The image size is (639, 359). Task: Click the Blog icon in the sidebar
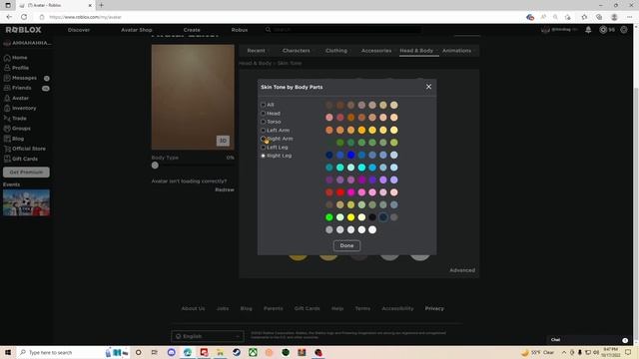pos(7,139)
